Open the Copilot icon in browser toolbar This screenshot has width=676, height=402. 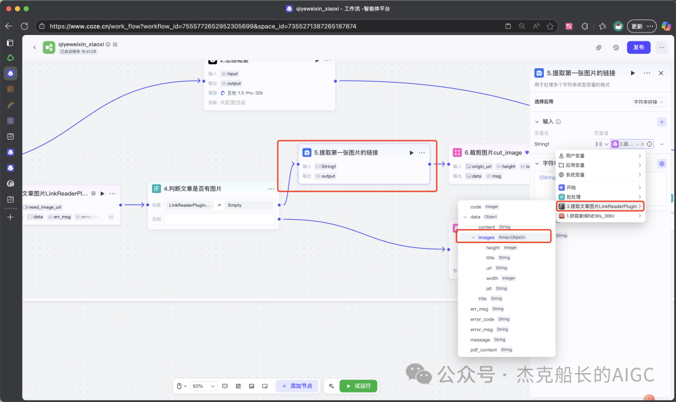[x=666, y=26]
